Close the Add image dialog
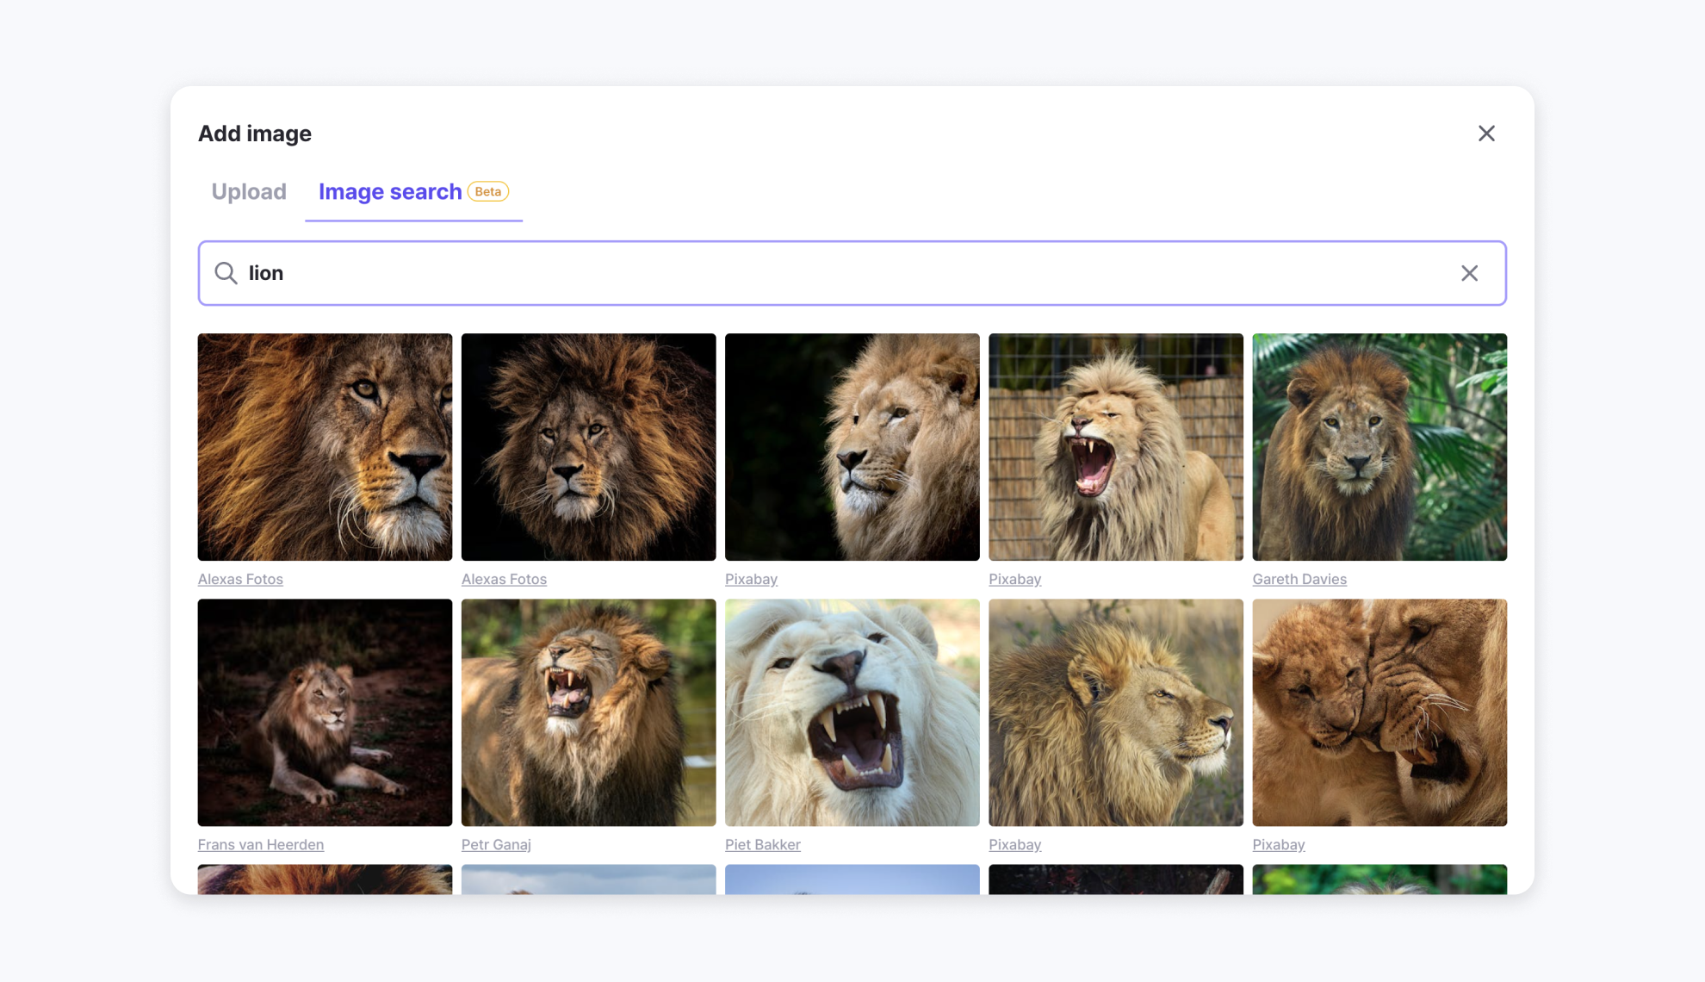 1486,134
